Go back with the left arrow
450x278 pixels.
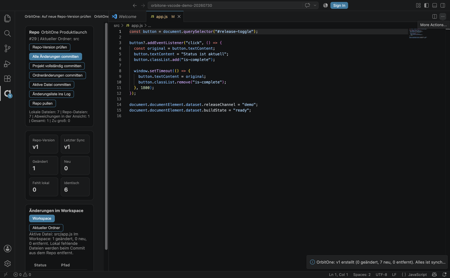pyautogui.click(x=135, y=5)
